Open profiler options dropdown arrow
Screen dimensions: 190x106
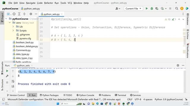(166, 9)
